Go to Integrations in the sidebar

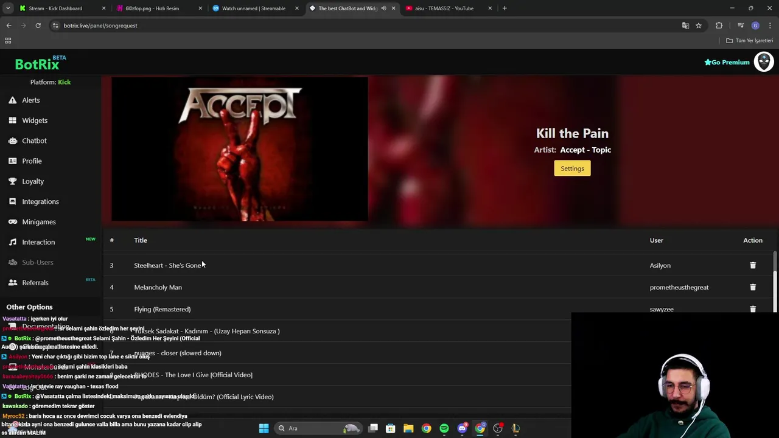tap(40, 201)
